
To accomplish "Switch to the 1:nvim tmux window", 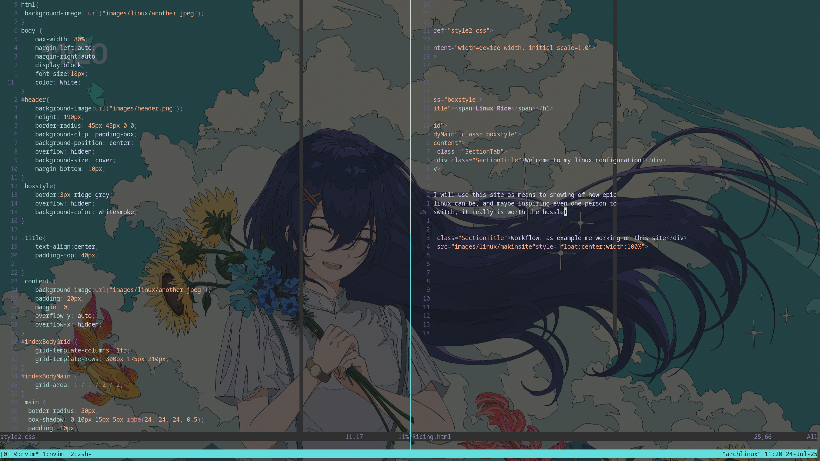I will (53, 454).
